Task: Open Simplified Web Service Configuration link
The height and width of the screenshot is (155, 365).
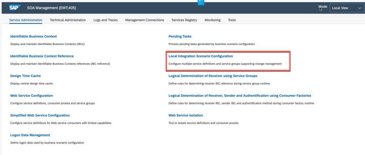Action: 40,115
